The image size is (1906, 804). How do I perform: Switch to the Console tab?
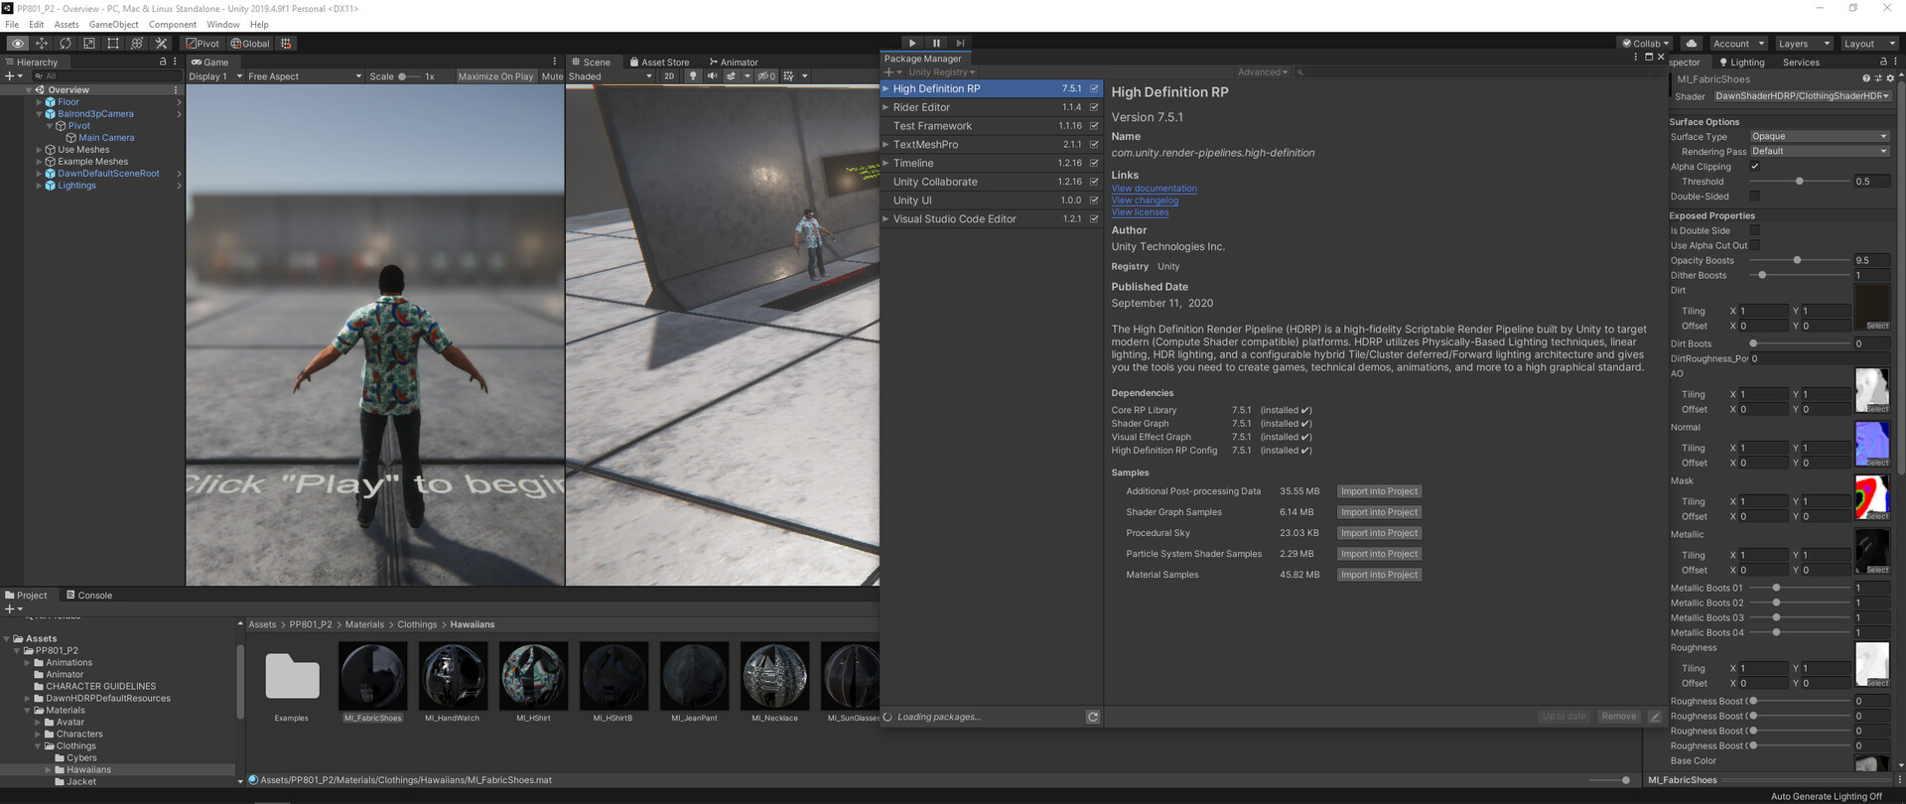tap(89, 596)
